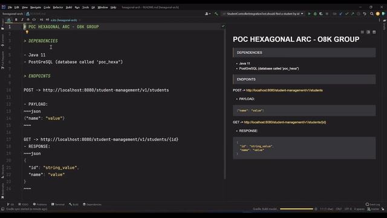Open the File menu
This screenshot has width=387, height=218.
click(10, 7)
